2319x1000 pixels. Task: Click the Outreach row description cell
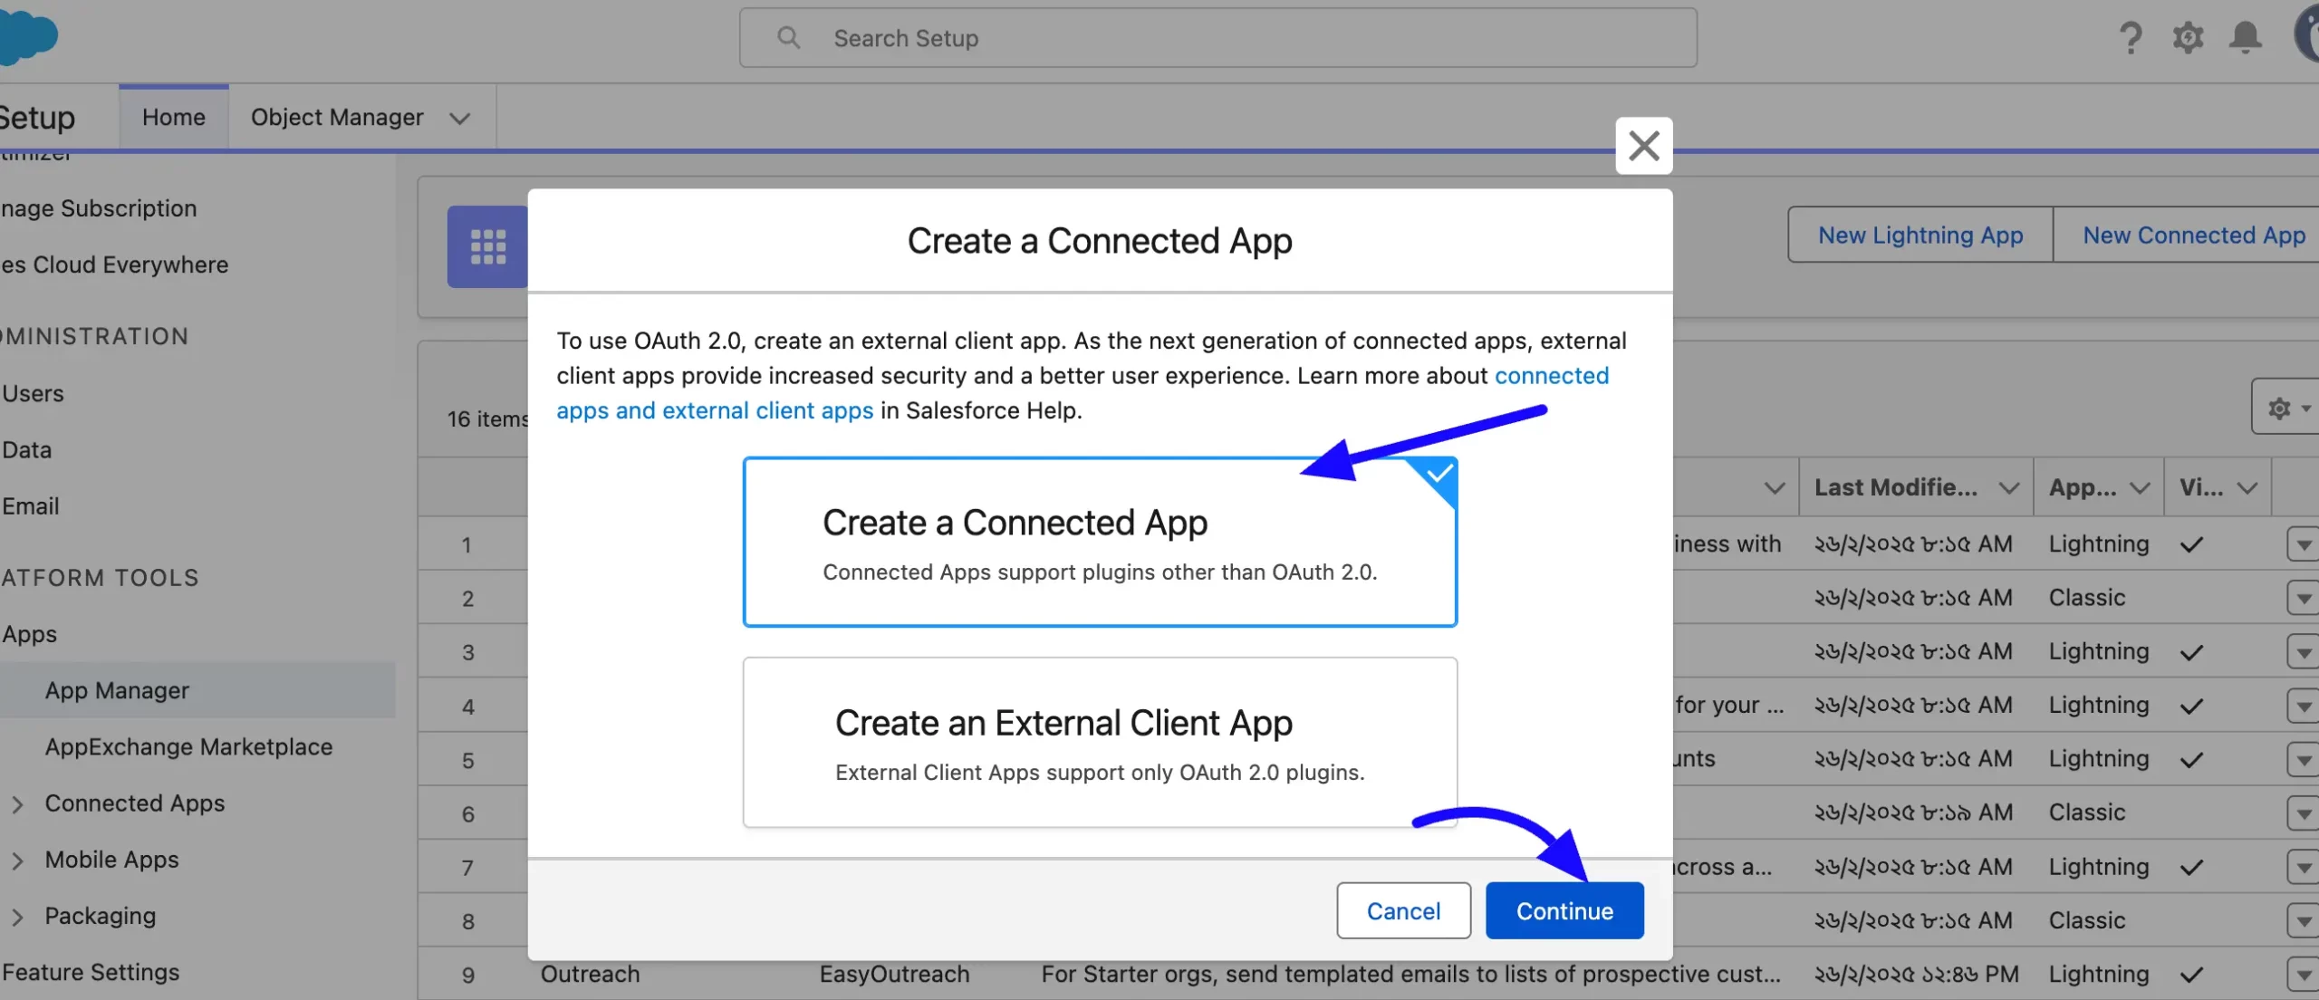[1410, 974]
